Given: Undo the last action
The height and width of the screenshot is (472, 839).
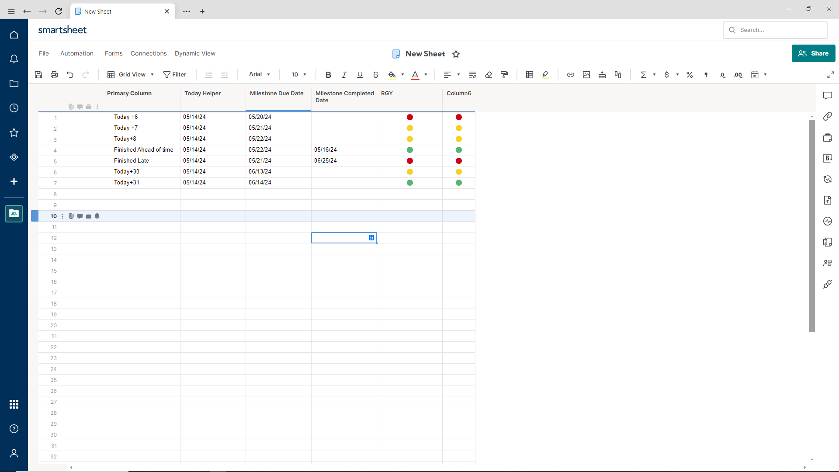Looking at the screenshot, I should tap(70, 75).
